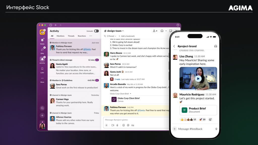Open the huddle options dropdown arrow

(x=166, y=31)
